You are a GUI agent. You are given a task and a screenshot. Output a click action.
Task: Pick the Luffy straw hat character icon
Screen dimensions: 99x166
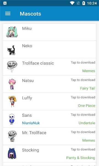tap(12, 102)
